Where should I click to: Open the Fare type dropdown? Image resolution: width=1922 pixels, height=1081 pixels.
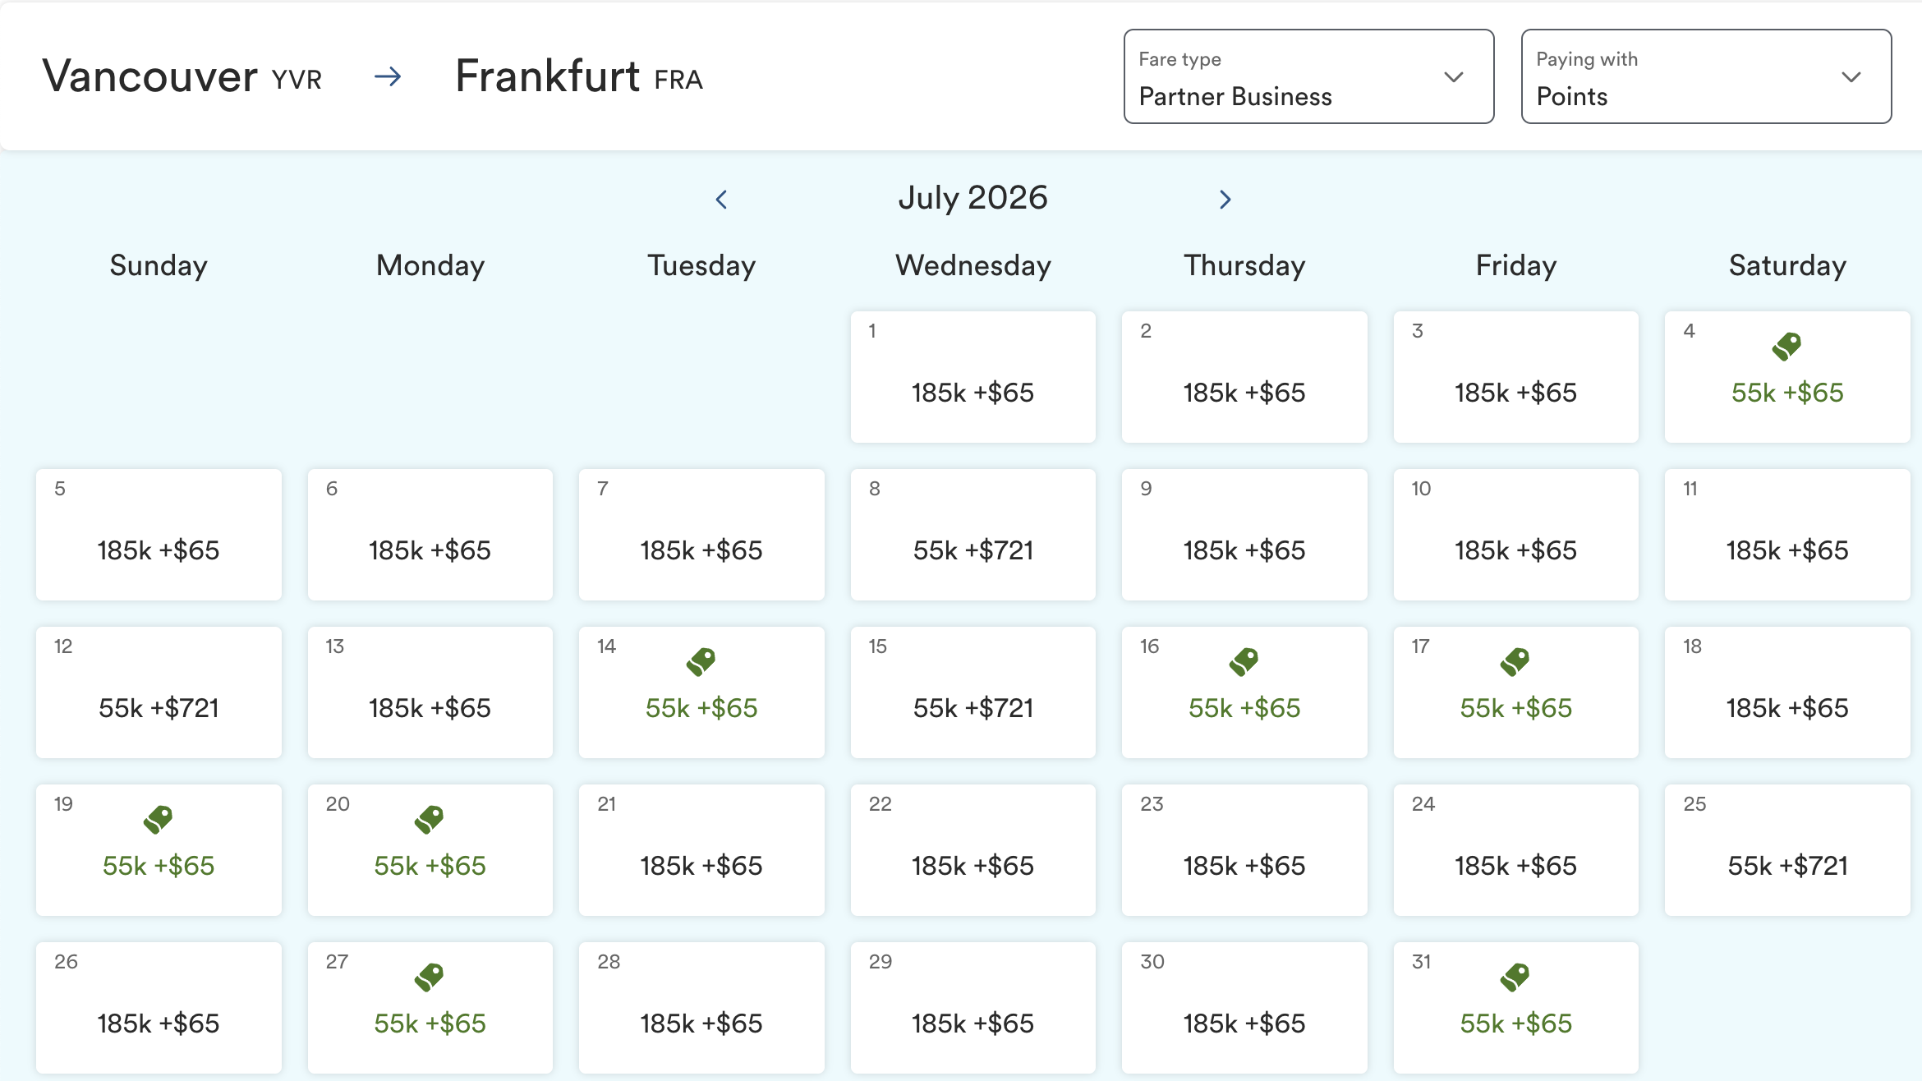pyautogui.click(x=1308, y=77)
